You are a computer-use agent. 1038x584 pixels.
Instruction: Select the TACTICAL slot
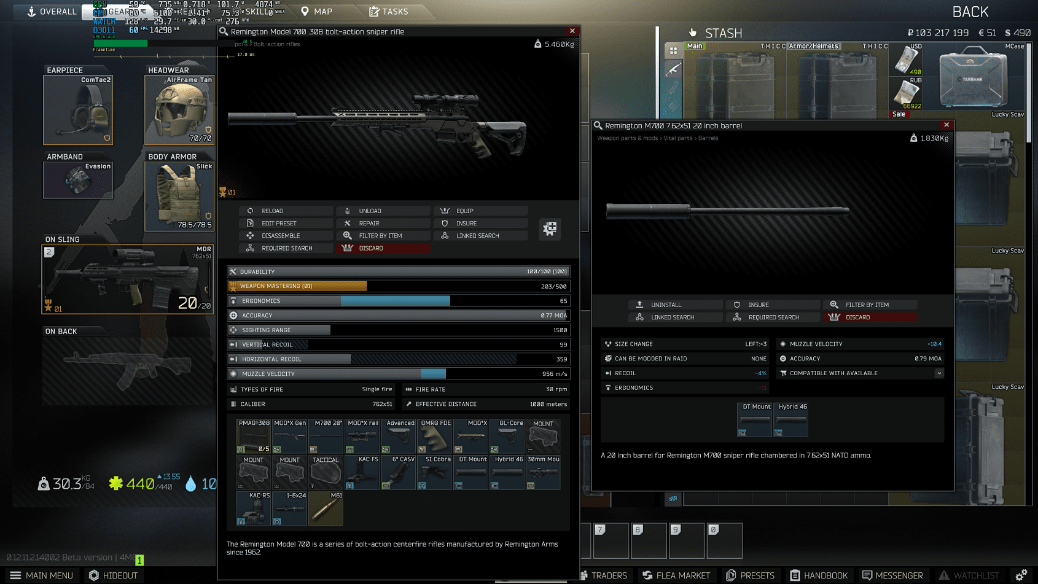pos(326,472)
